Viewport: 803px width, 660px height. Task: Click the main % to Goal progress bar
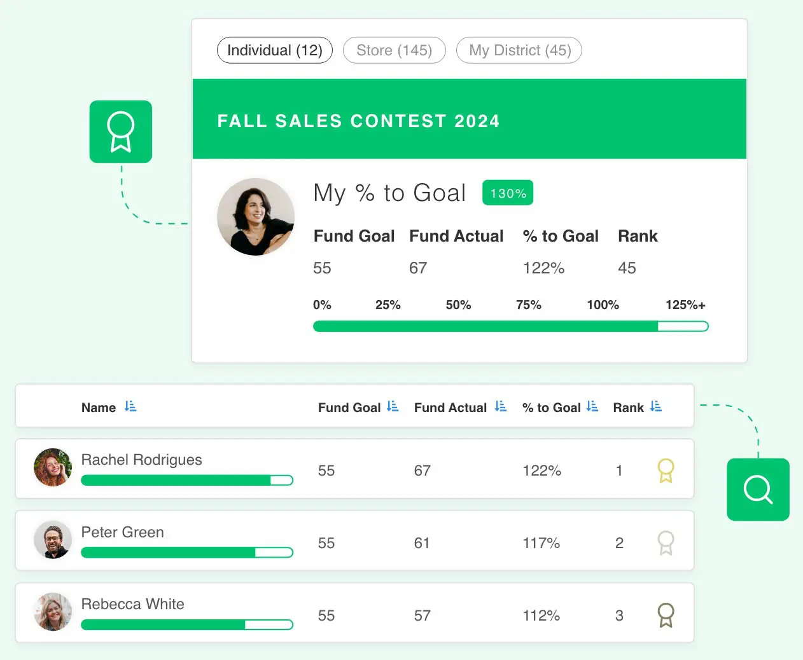510,326
